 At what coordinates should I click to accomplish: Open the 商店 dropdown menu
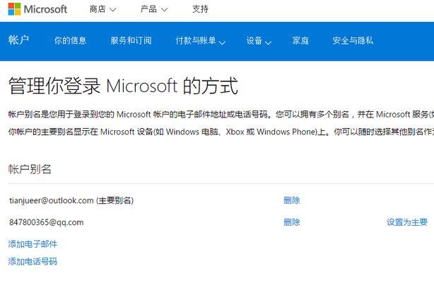102,9
